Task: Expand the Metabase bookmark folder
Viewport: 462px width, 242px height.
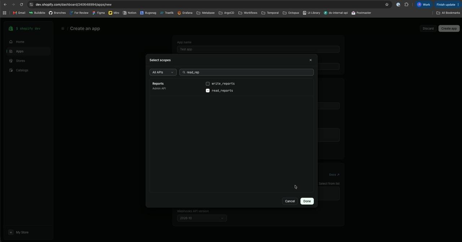Action: coord(206,13)
